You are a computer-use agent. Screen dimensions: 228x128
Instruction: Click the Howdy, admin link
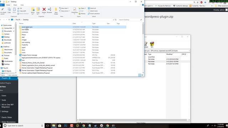point(219,10)
